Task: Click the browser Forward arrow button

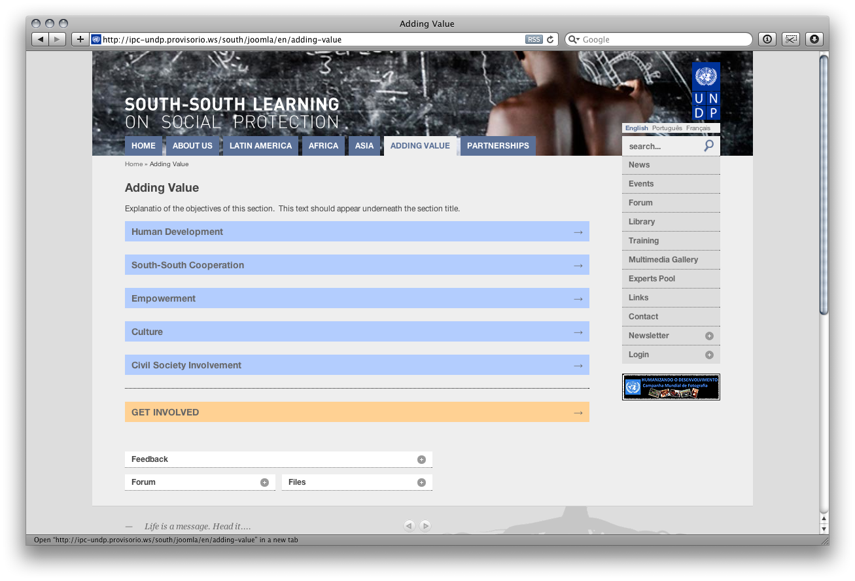Action: click(58, 39)
